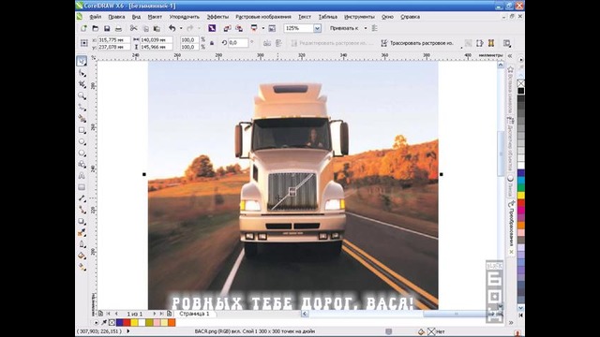Open the Инструменты menu
The height and width of the screenshot is (337, 600).
(359, 17)
